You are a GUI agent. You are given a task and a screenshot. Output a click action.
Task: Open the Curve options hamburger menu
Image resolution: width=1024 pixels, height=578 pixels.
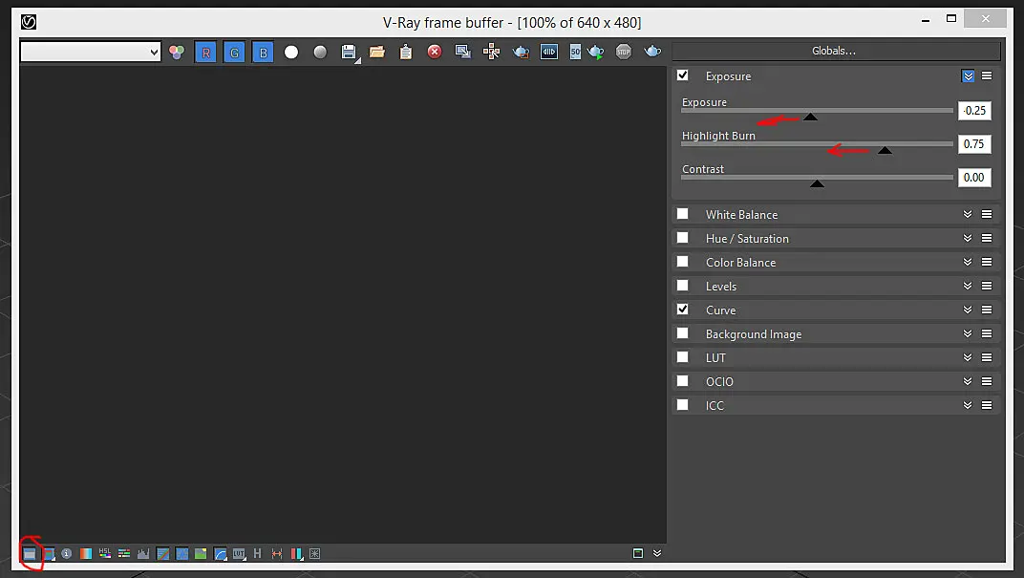987,310
